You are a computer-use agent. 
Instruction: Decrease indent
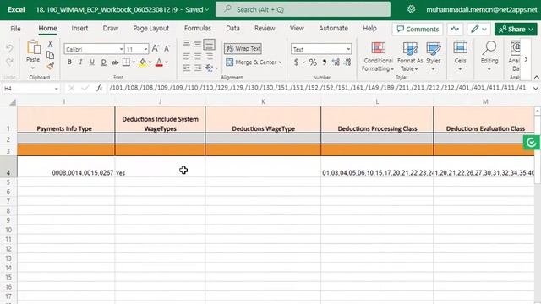[x=187, y=68]
